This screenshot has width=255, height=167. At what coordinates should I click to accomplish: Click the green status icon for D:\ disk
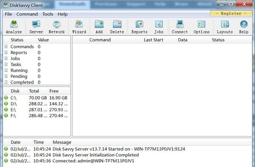tap(6, 103)
